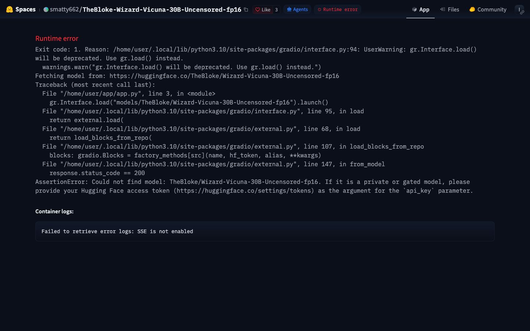This screenshot has height=331, width=530.
Task: Switch to the Files tab
Action: [x=449, y=10]
